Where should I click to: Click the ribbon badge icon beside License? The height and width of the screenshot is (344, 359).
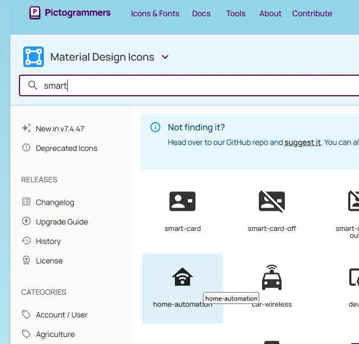(26, 260)
